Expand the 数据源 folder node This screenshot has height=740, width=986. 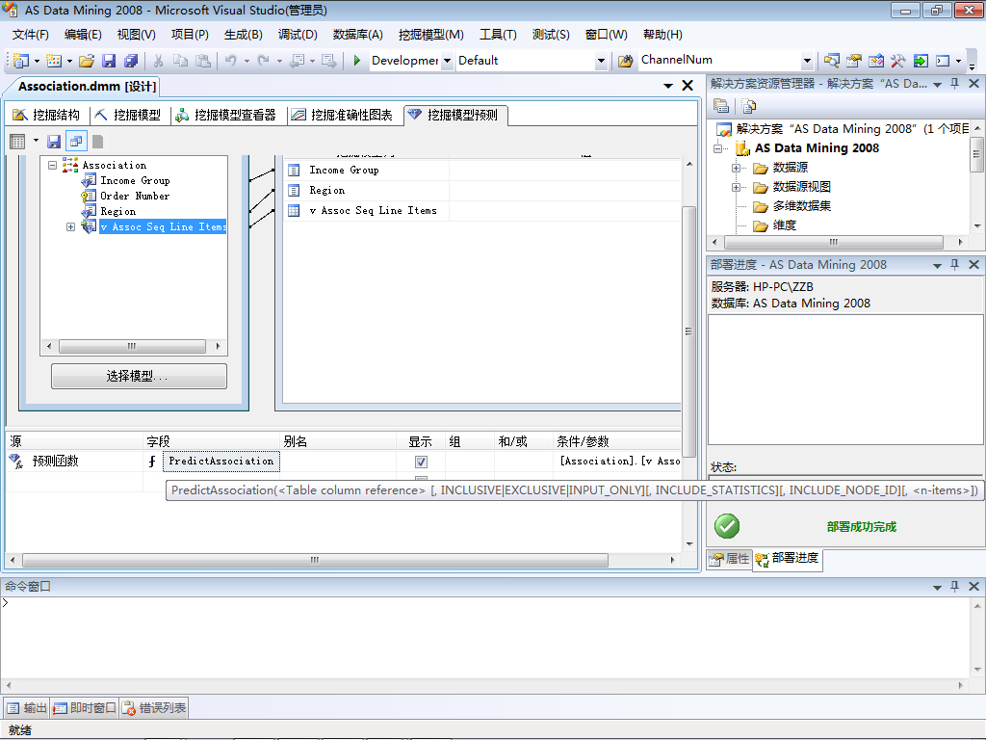(x=736, y=168)
